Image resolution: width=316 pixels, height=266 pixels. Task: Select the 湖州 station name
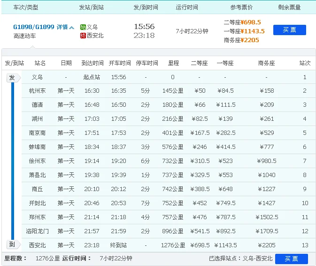37,119
